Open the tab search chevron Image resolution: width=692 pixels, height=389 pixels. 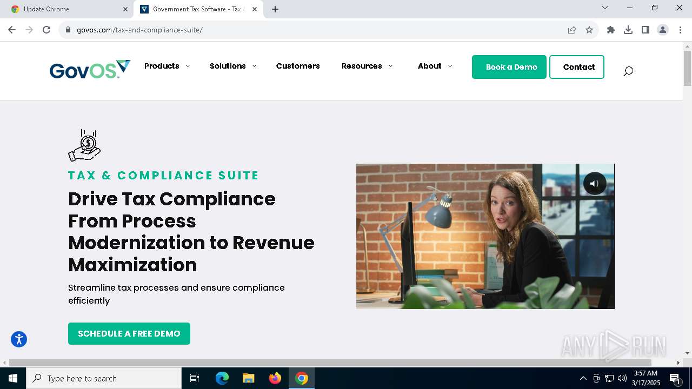pos(605,8)
